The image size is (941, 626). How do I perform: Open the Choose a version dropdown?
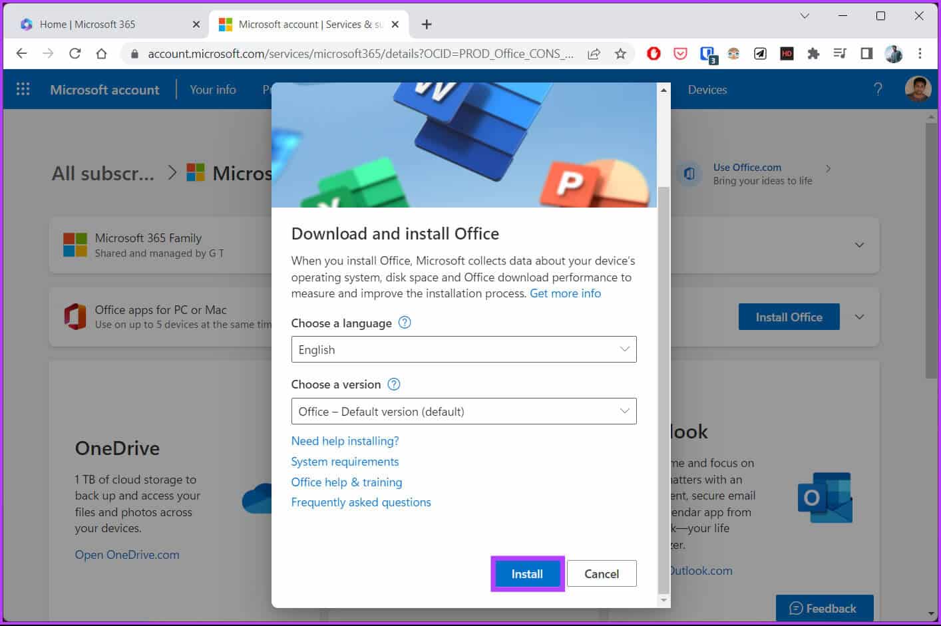click(464, 411)
